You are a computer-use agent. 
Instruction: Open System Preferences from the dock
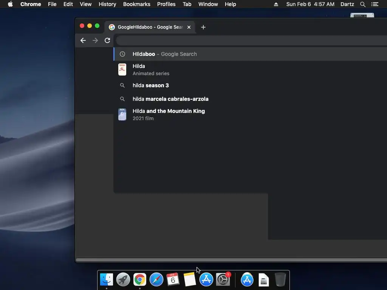pos(223,279)
